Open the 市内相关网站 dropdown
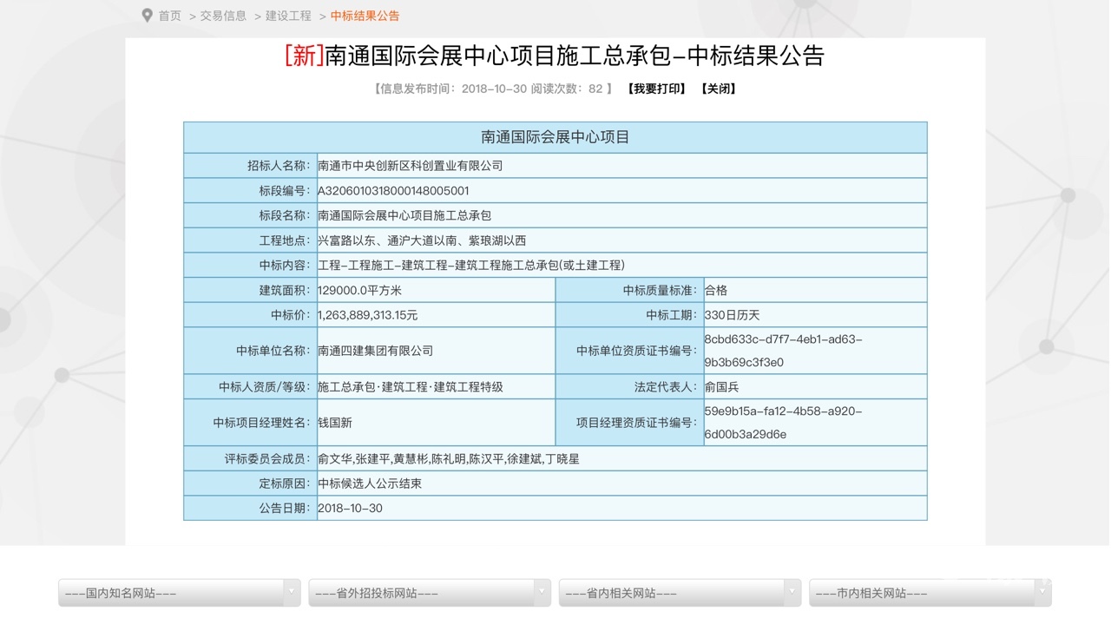This screenshot has height=625, width=1111. click(929, 593)
